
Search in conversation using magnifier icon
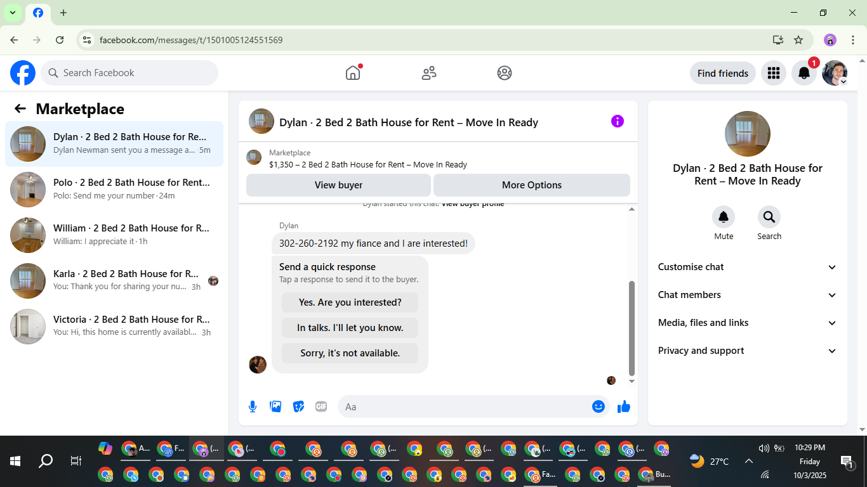coord(769,218)
